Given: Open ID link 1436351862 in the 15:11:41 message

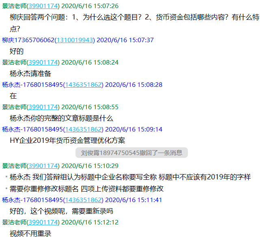Looking at the screenshot, I should (83, 200).
